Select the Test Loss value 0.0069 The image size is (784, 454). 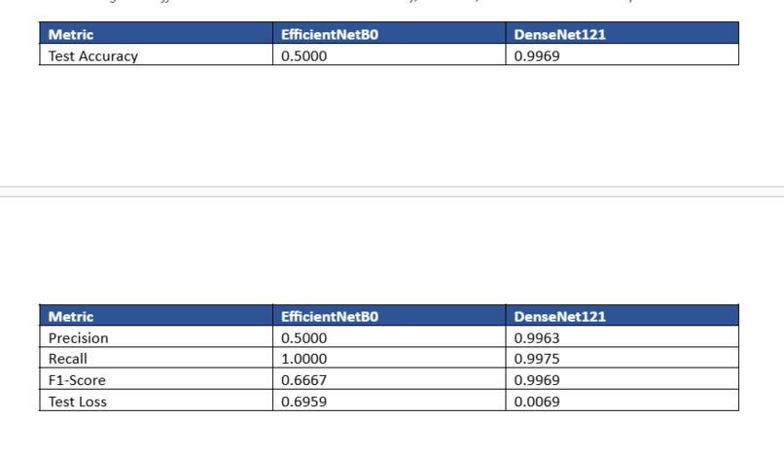coord(537,402)
